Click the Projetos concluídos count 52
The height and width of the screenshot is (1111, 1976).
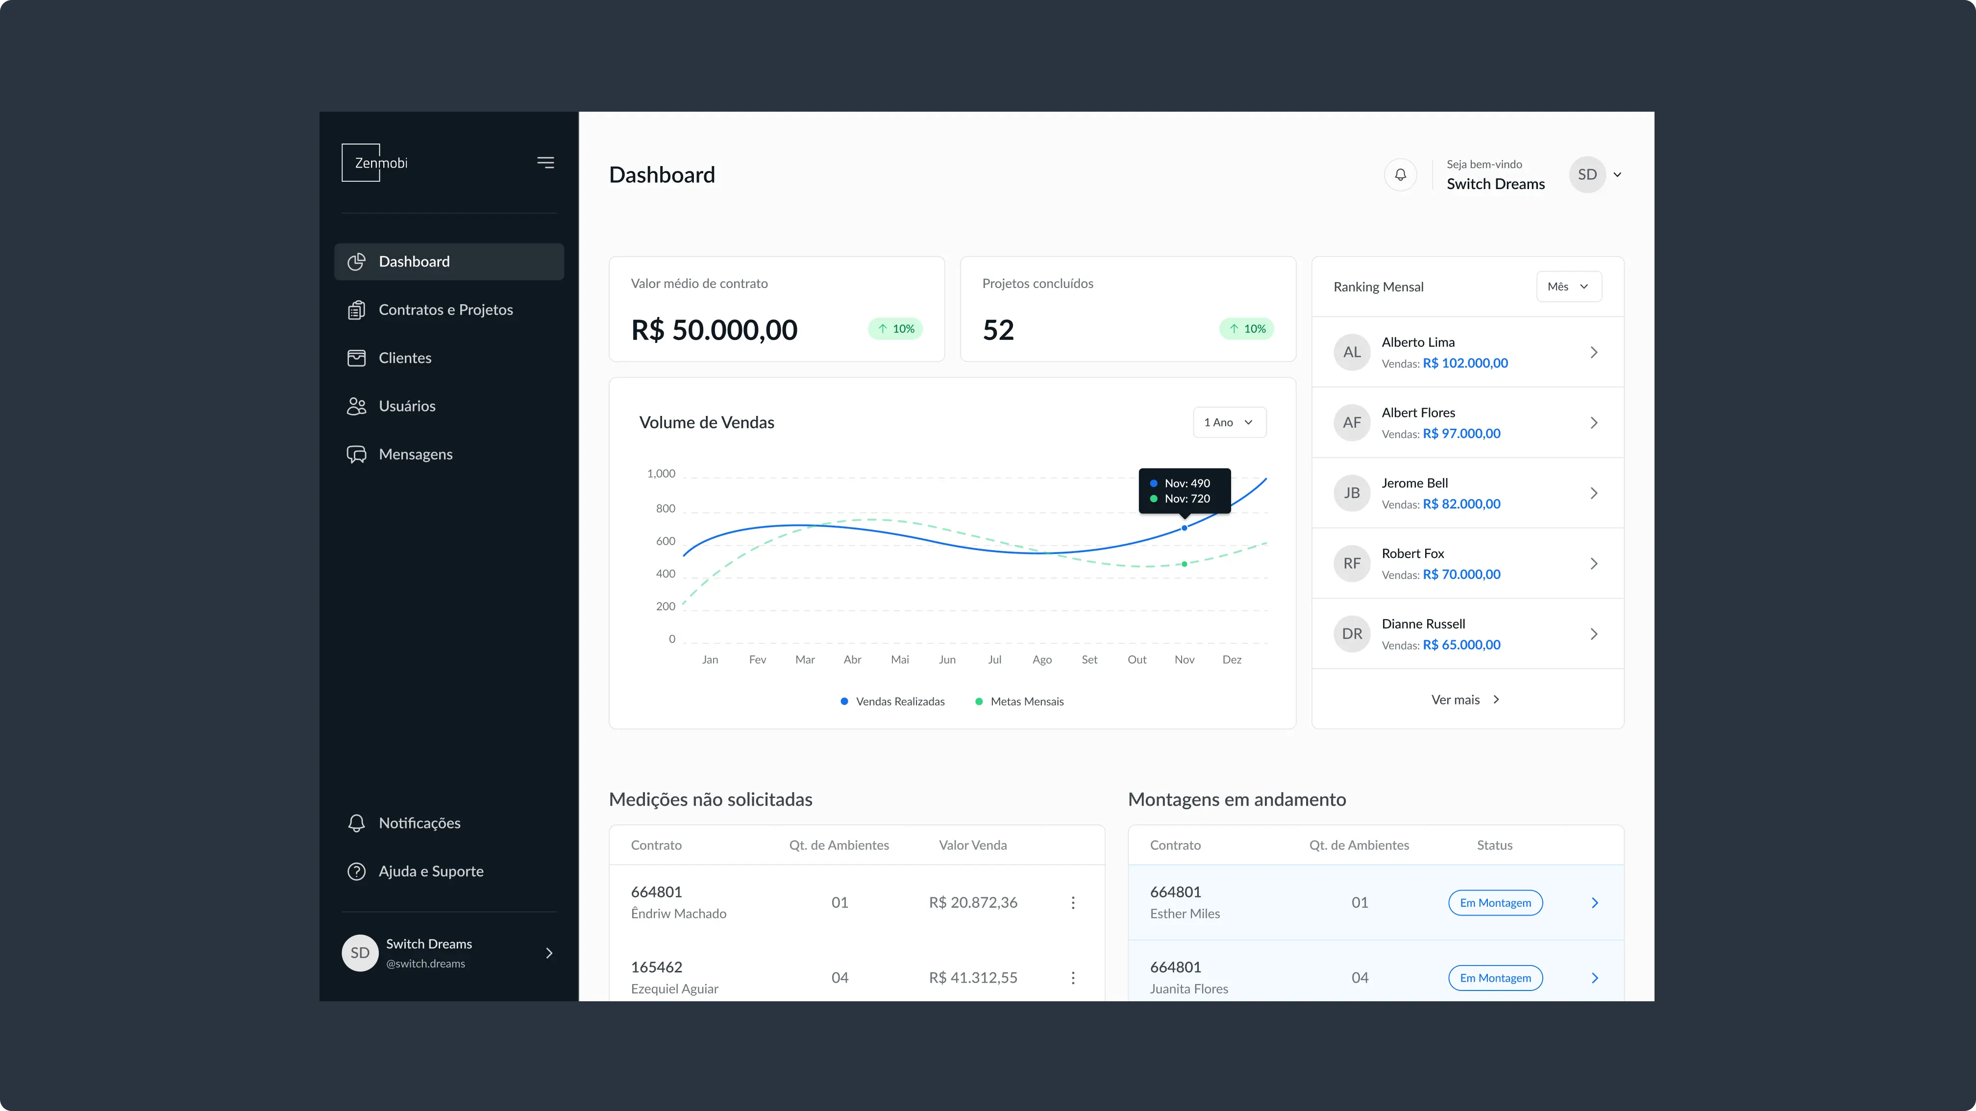998,330
